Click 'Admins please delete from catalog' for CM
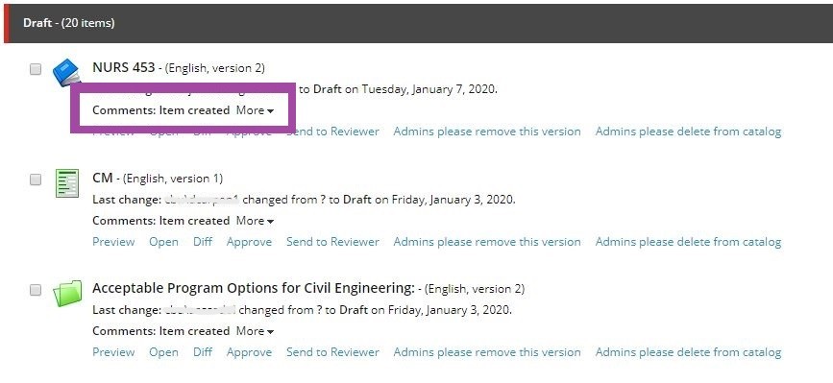 (x=688, y=242)
